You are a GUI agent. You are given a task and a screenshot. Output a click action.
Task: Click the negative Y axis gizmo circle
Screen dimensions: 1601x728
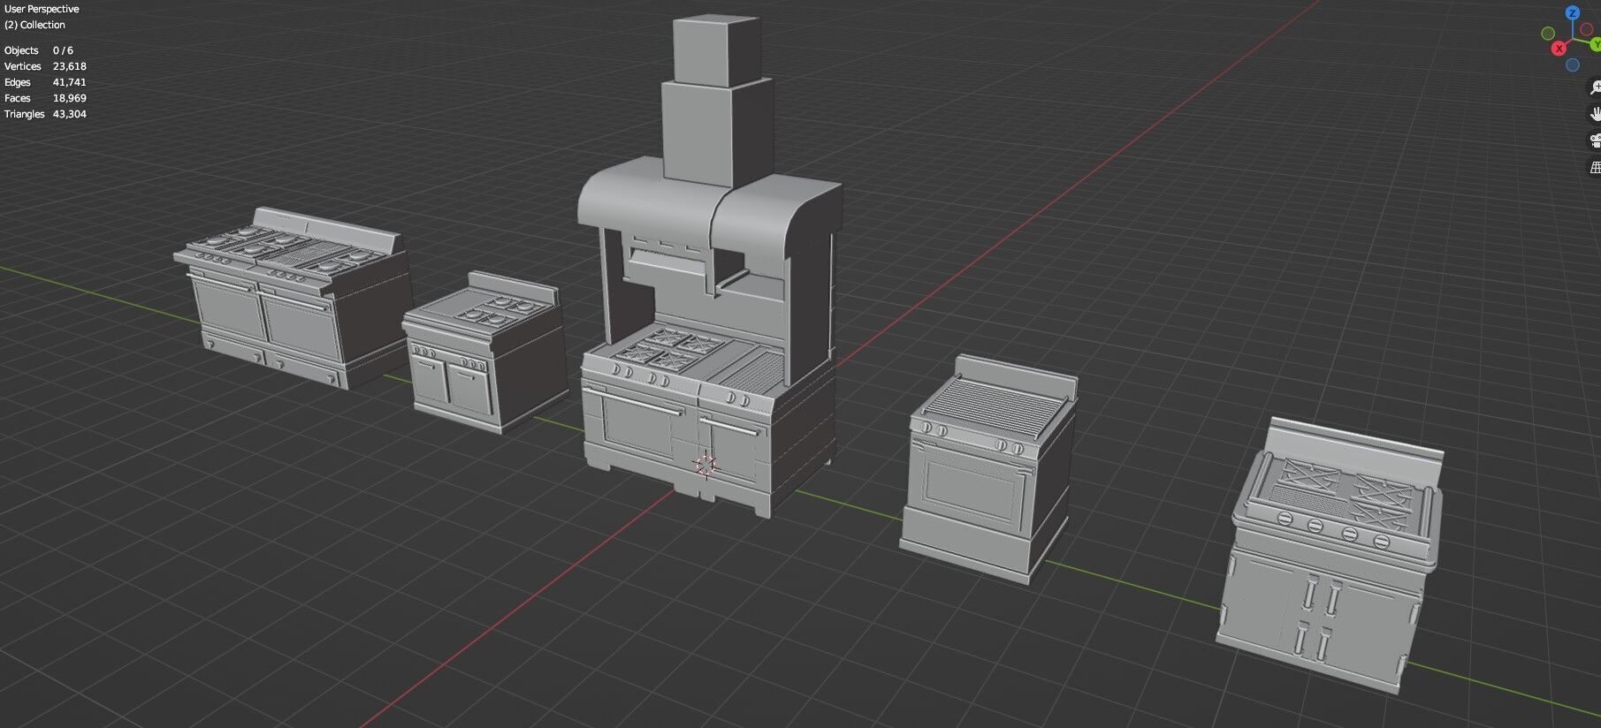click(x=1548, y=34)
